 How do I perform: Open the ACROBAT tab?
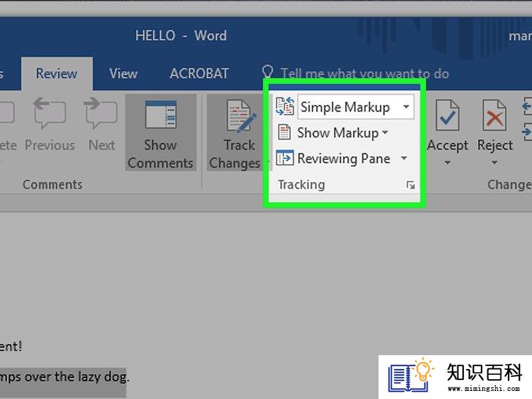[x=199, y=74]
